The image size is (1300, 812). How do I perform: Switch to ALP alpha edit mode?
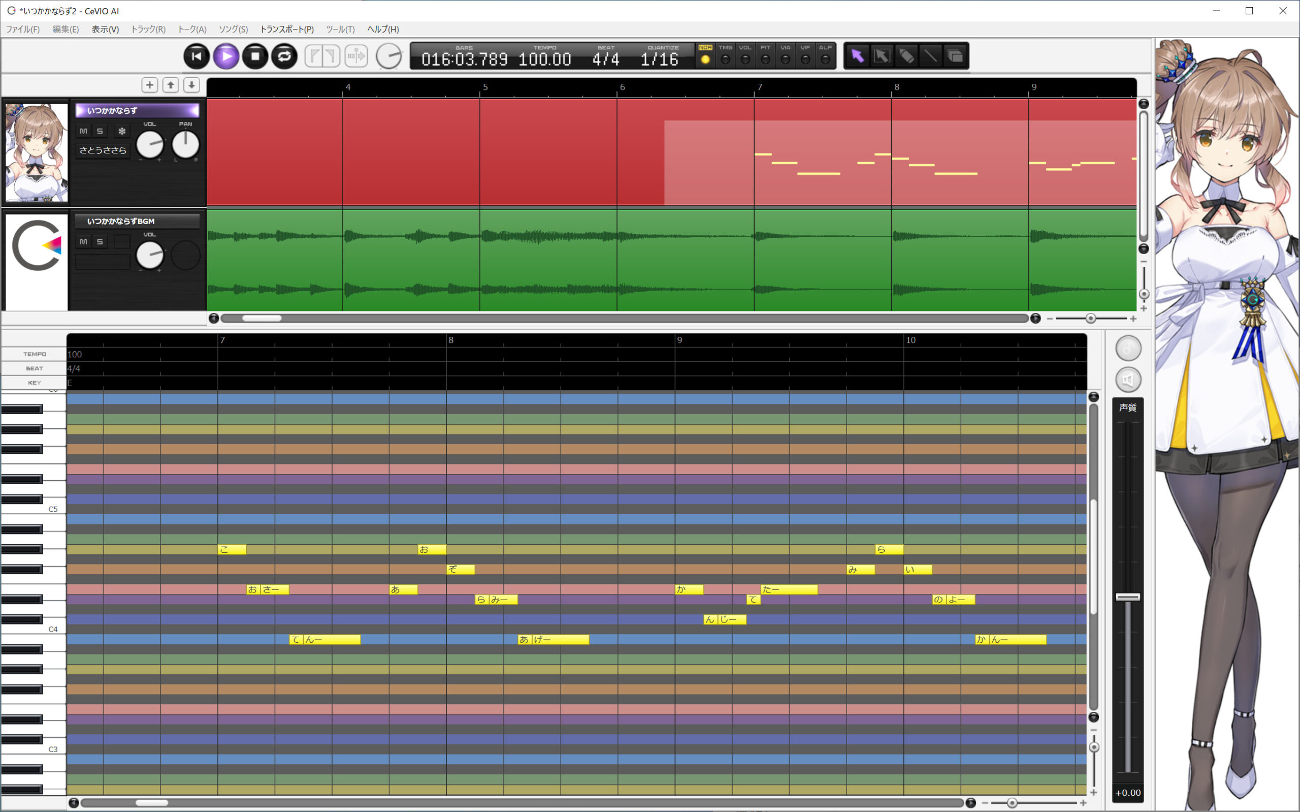825,55
